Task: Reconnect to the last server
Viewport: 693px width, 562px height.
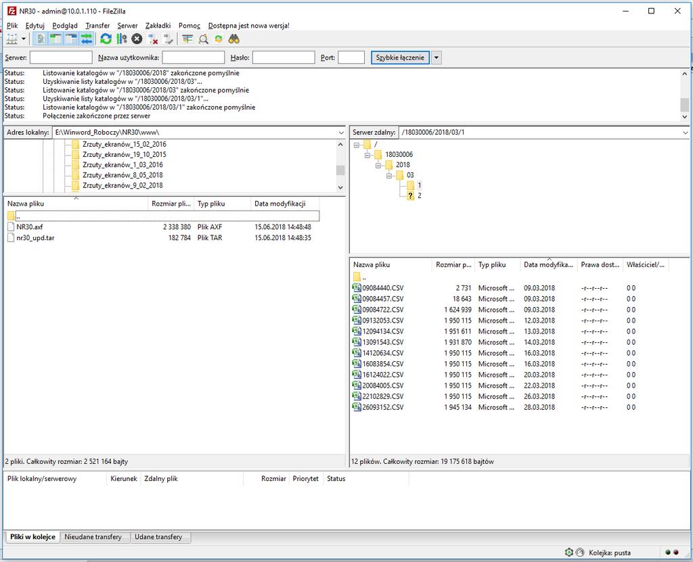Action: [169, 39]
